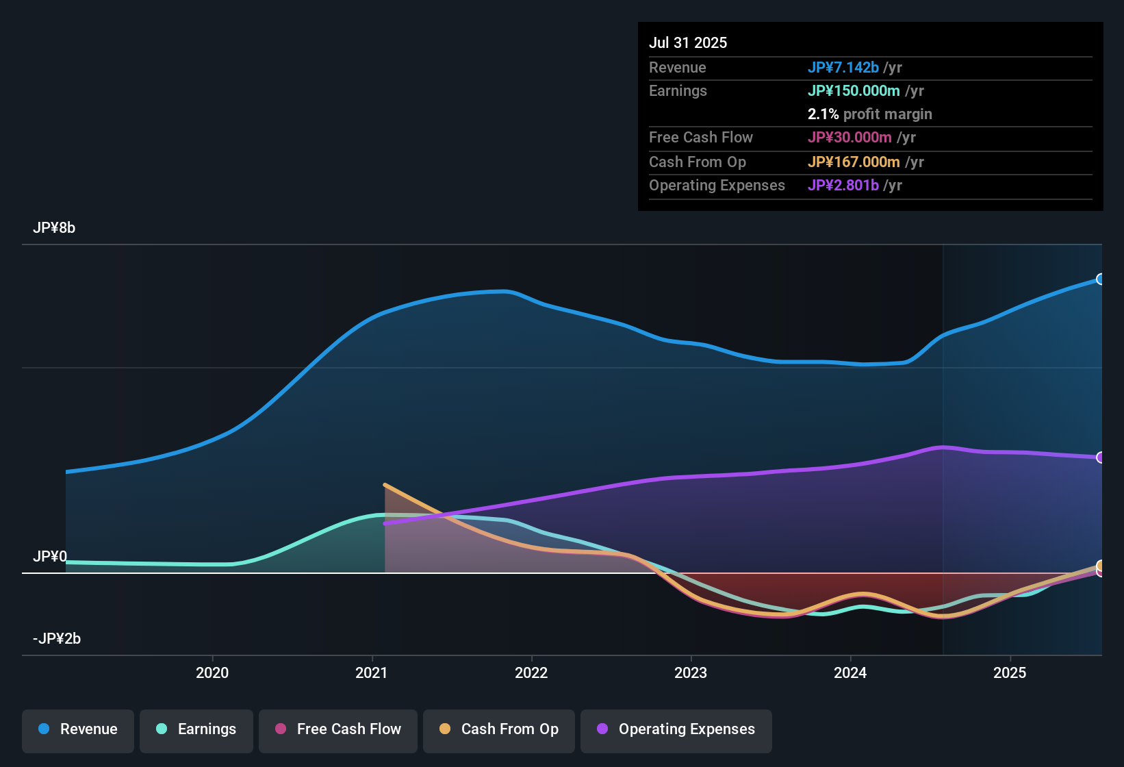
Task: Click the purple Operating Expenses legend dot
Action: coord(601,729)
